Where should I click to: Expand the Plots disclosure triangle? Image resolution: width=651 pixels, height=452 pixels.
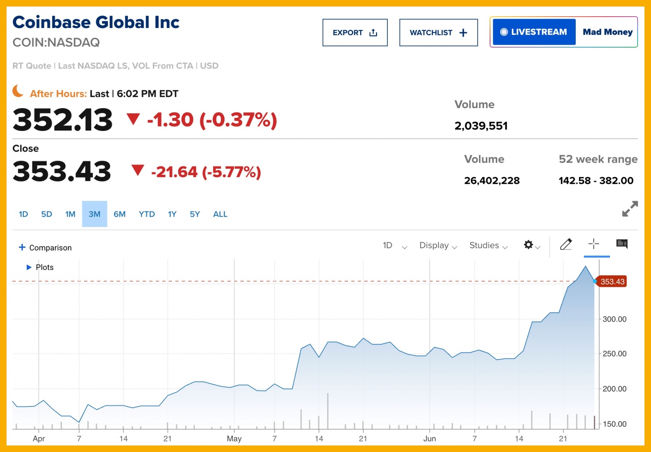[x=29, y=267]
